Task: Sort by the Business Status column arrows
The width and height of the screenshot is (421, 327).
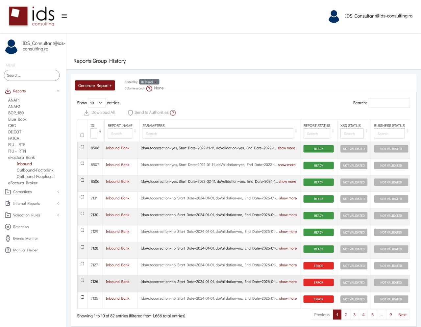Action: (407, 131)
